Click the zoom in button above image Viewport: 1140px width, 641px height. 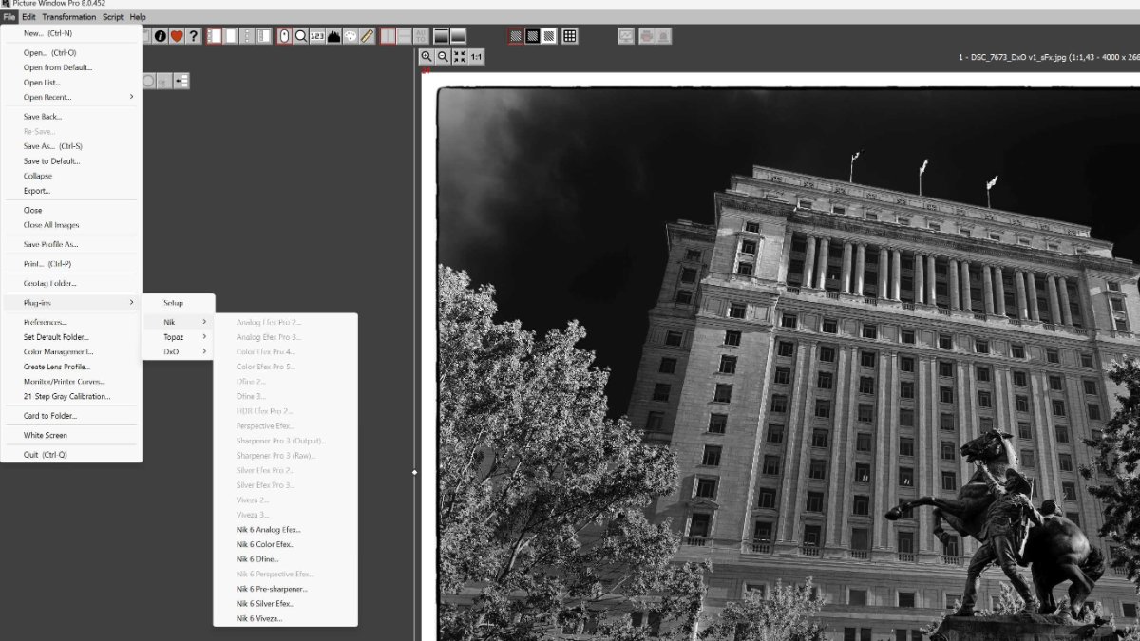coord(427,57)
